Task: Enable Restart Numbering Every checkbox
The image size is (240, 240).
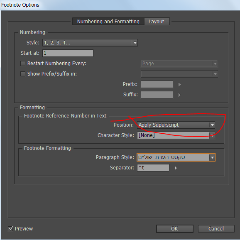Action: tap(23, 64)
